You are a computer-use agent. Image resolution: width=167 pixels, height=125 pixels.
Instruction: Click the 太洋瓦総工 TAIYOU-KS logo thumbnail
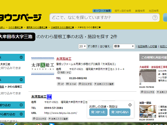click(43, 66)
